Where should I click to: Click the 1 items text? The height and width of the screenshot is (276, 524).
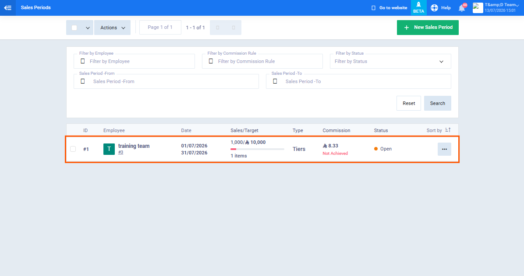[239, 156]
